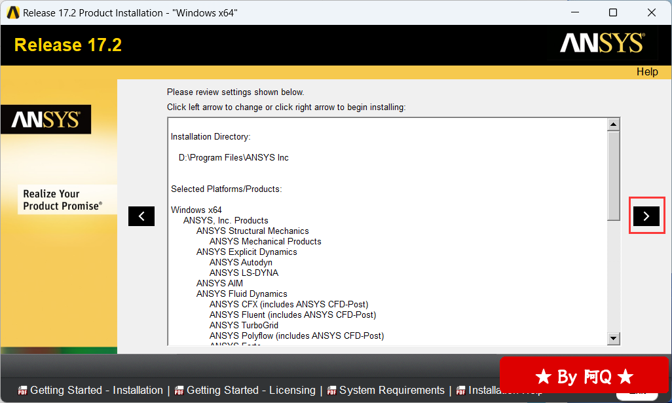Click 'ANSYS Polyflow (includes ANSYS CFD-Post)' row

297,336
